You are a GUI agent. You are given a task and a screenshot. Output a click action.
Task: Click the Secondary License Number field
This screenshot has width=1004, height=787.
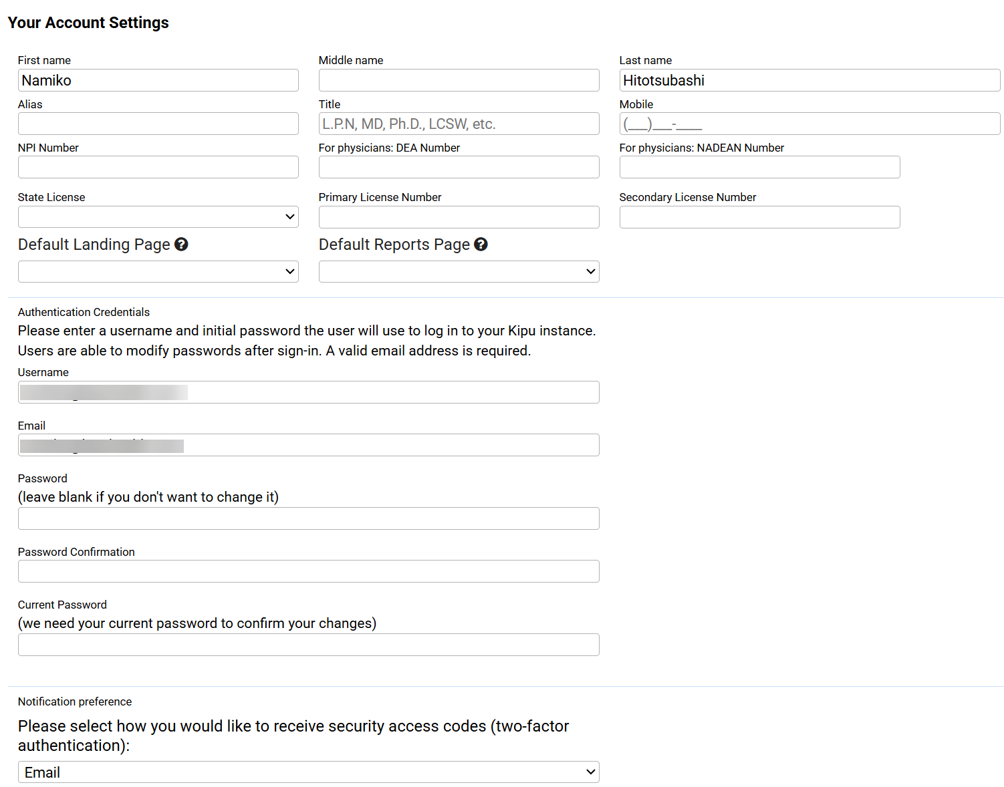point(759,217)
